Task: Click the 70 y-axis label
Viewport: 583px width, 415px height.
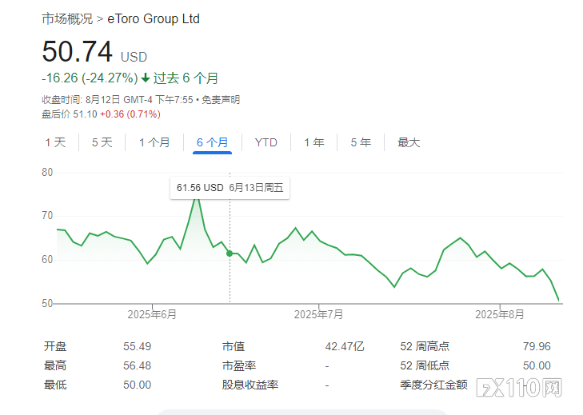Action: click(47, 216)
